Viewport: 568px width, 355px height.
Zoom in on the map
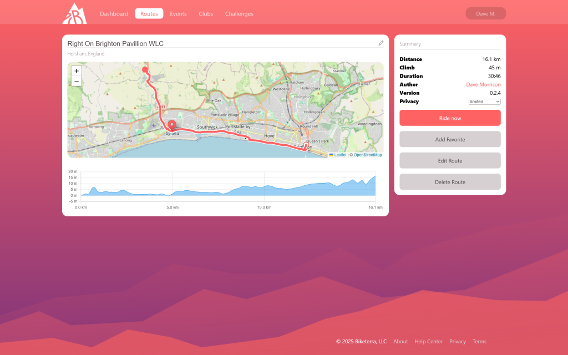77,71
